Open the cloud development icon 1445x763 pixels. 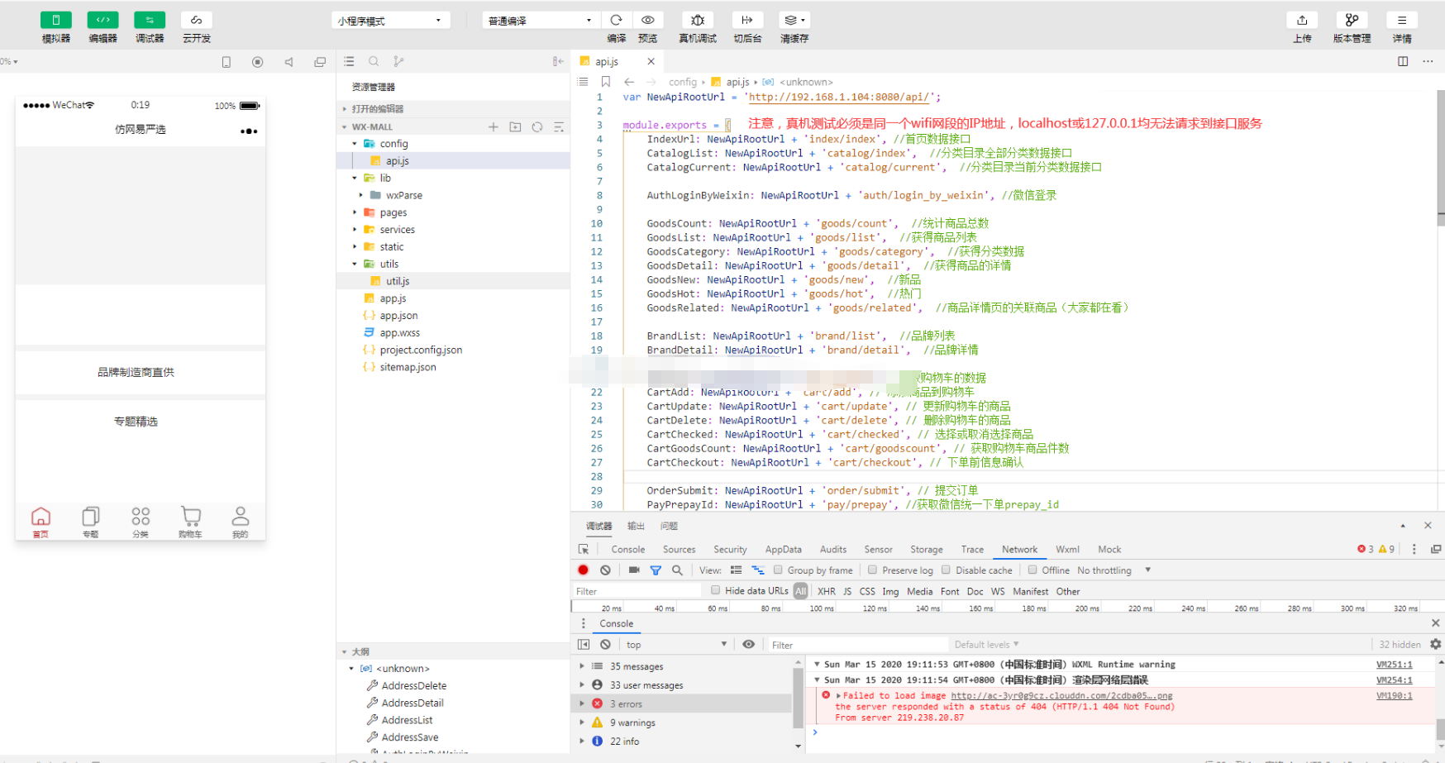click(196, 21)
